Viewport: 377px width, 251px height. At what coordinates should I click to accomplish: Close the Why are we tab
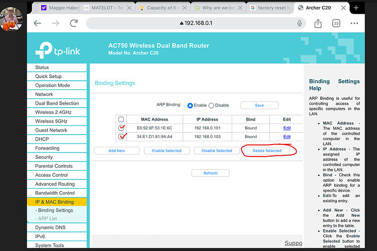click(x=240, y=8)
